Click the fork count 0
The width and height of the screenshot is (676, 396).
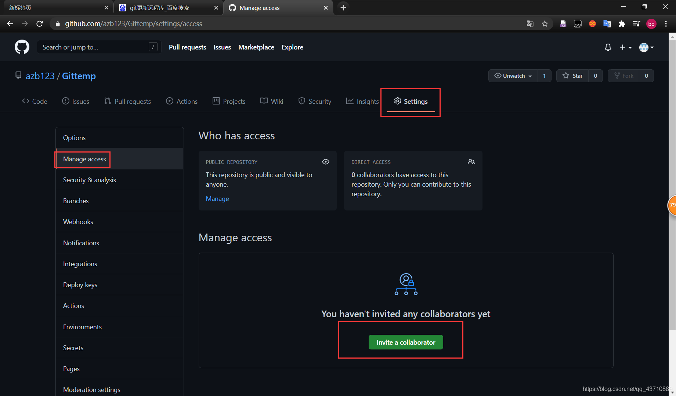[x=647, y=76]
